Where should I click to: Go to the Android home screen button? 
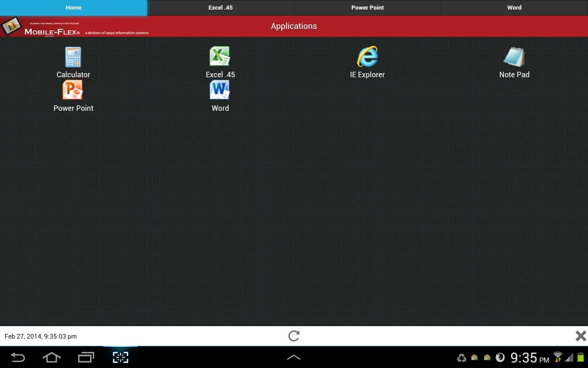51,357
